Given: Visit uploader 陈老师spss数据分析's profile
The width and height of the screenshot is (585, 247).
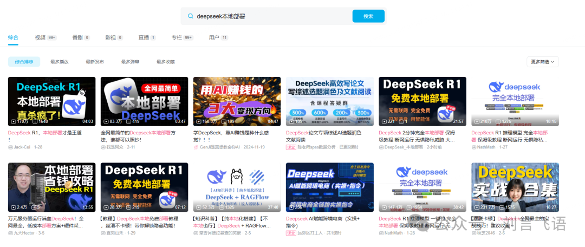Looking at the screenshot, I should coord(316,147).
